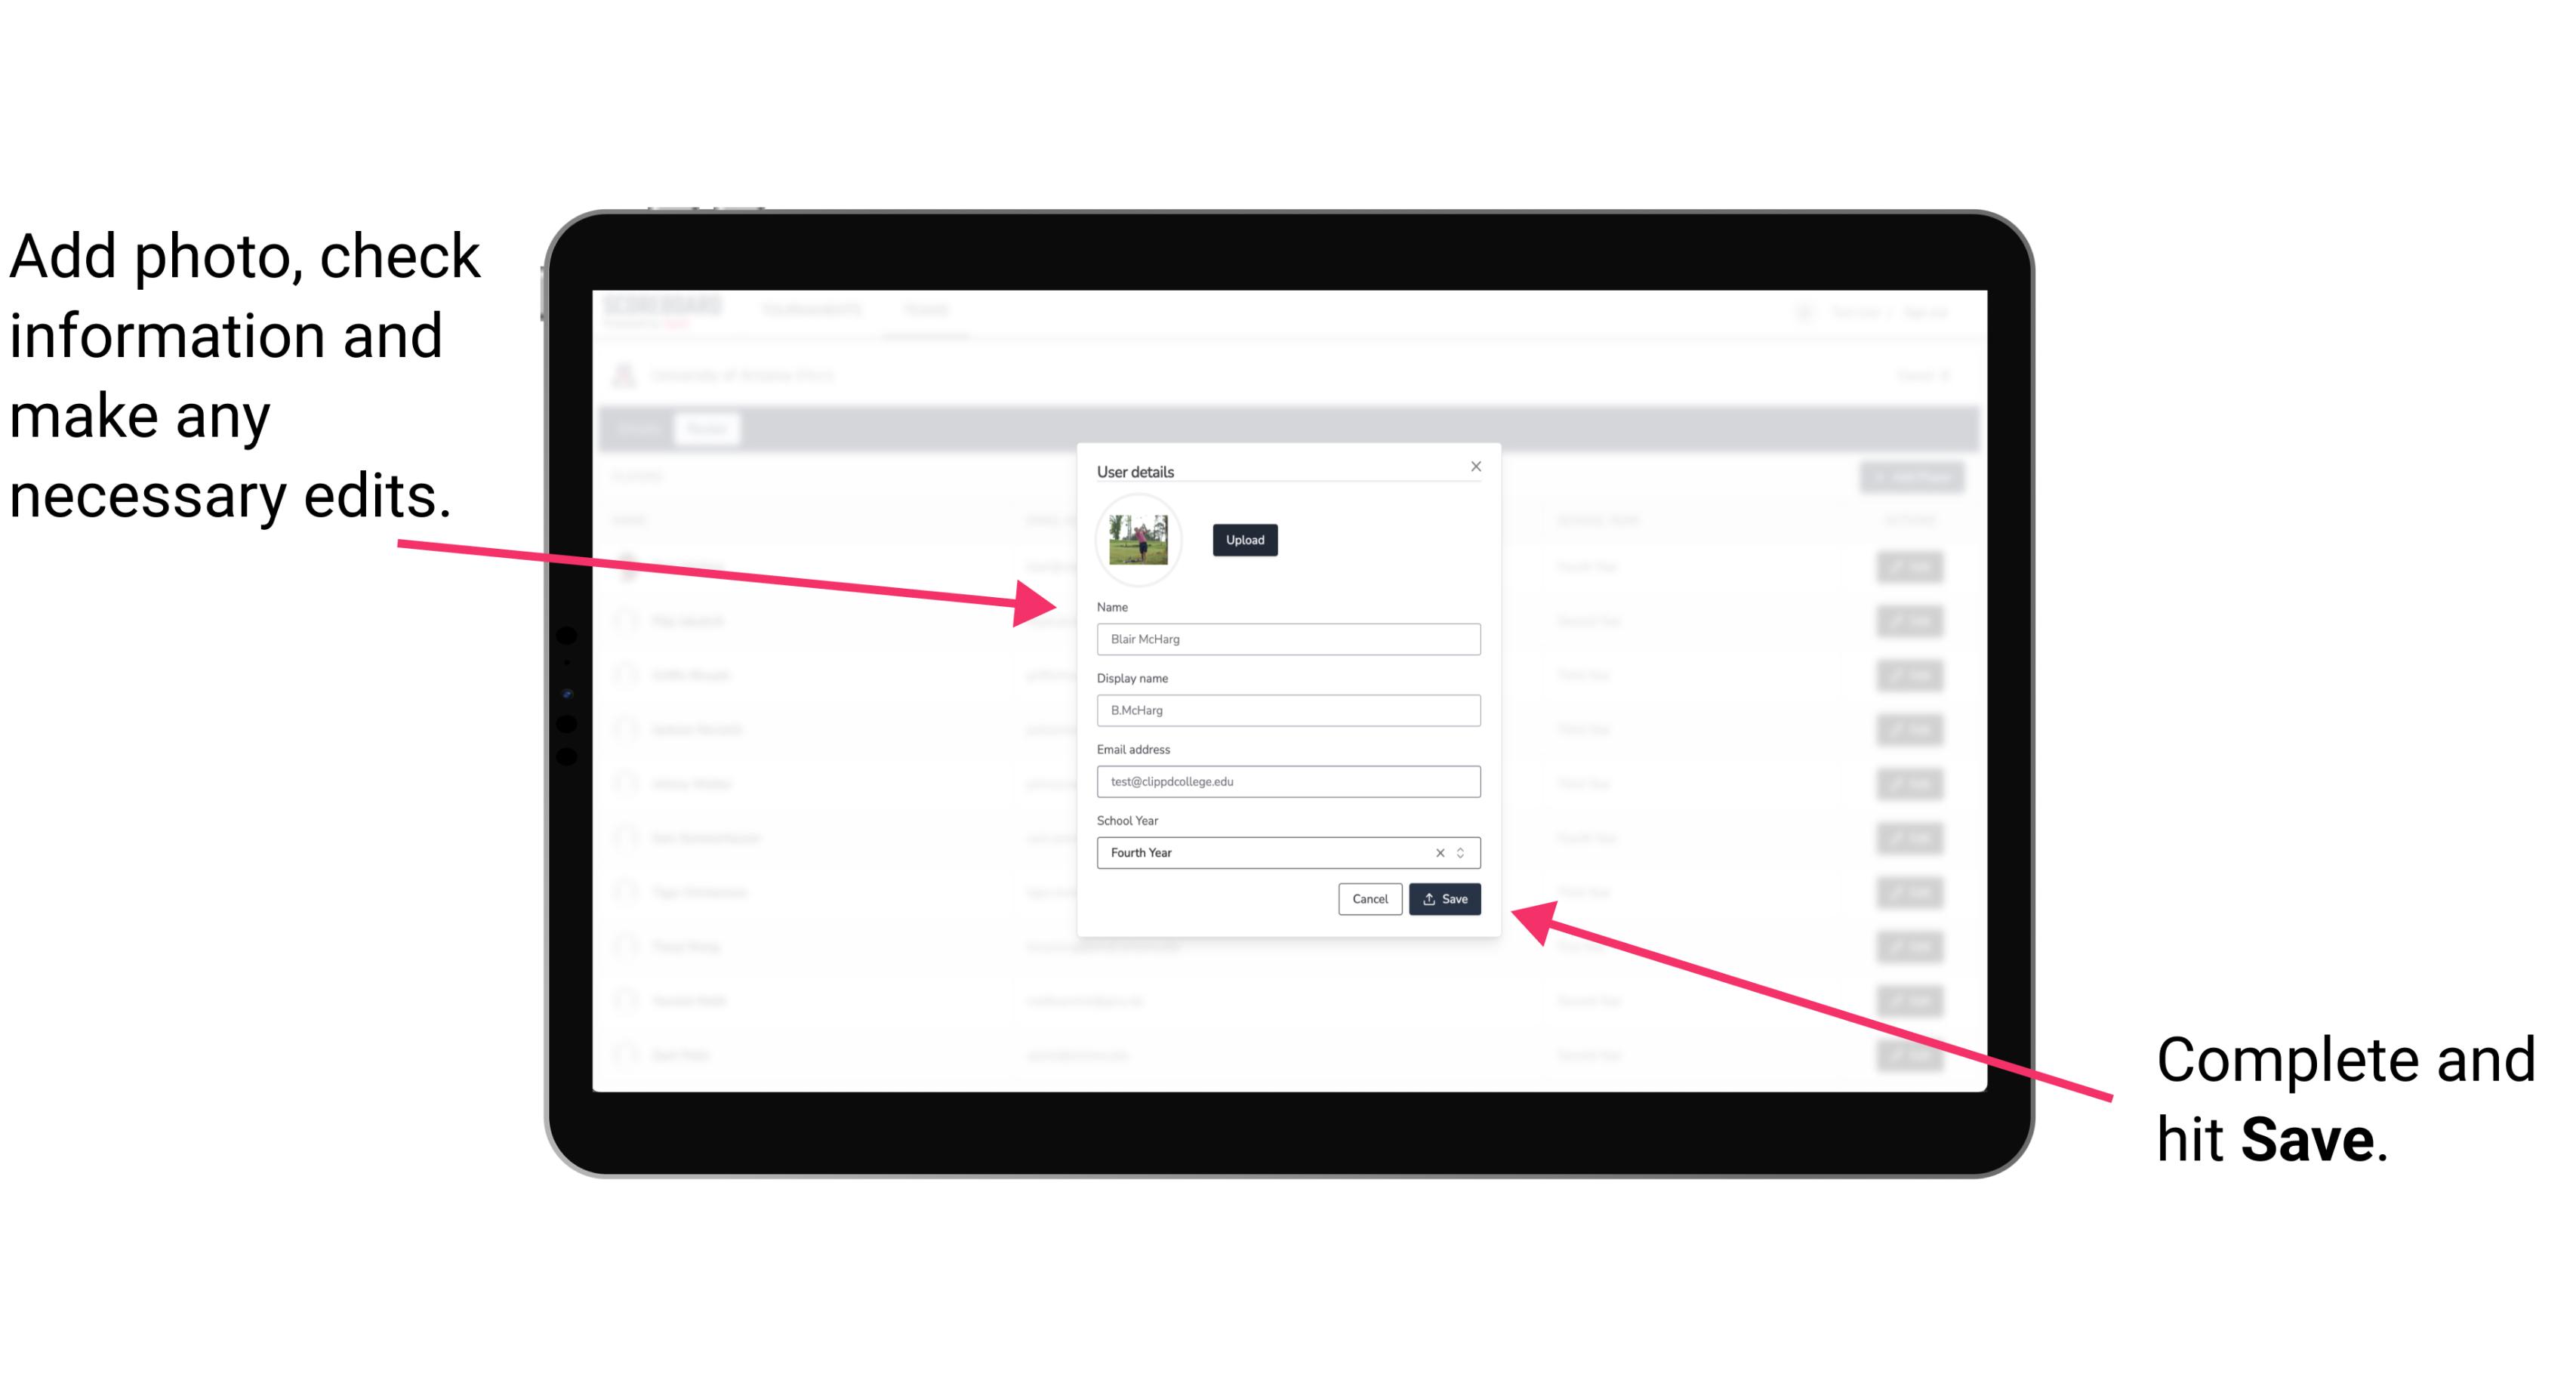Click the sort/order stepper on School Year
2576x1386 pixels.
click(x=1463, y=852)
